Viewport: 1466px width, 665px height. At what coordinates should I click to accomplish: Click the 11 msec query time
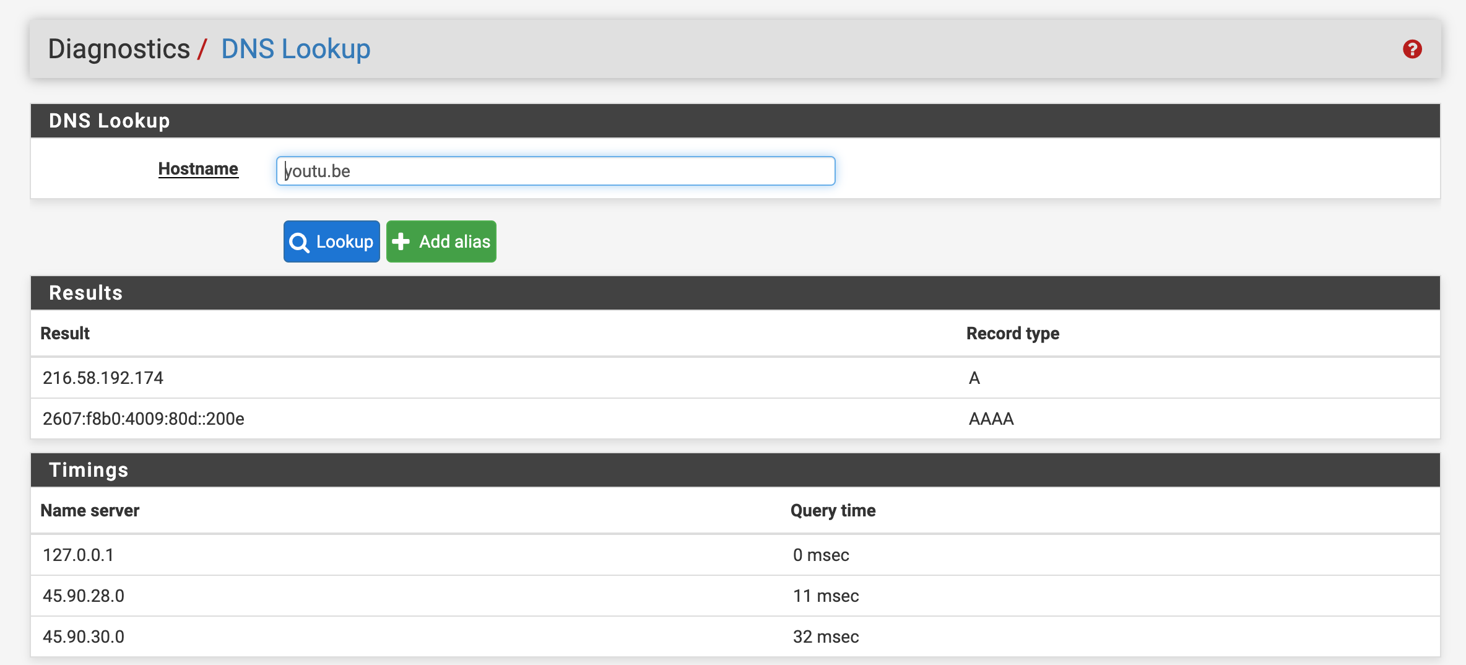pyautogui.click(x=826, y=596)
